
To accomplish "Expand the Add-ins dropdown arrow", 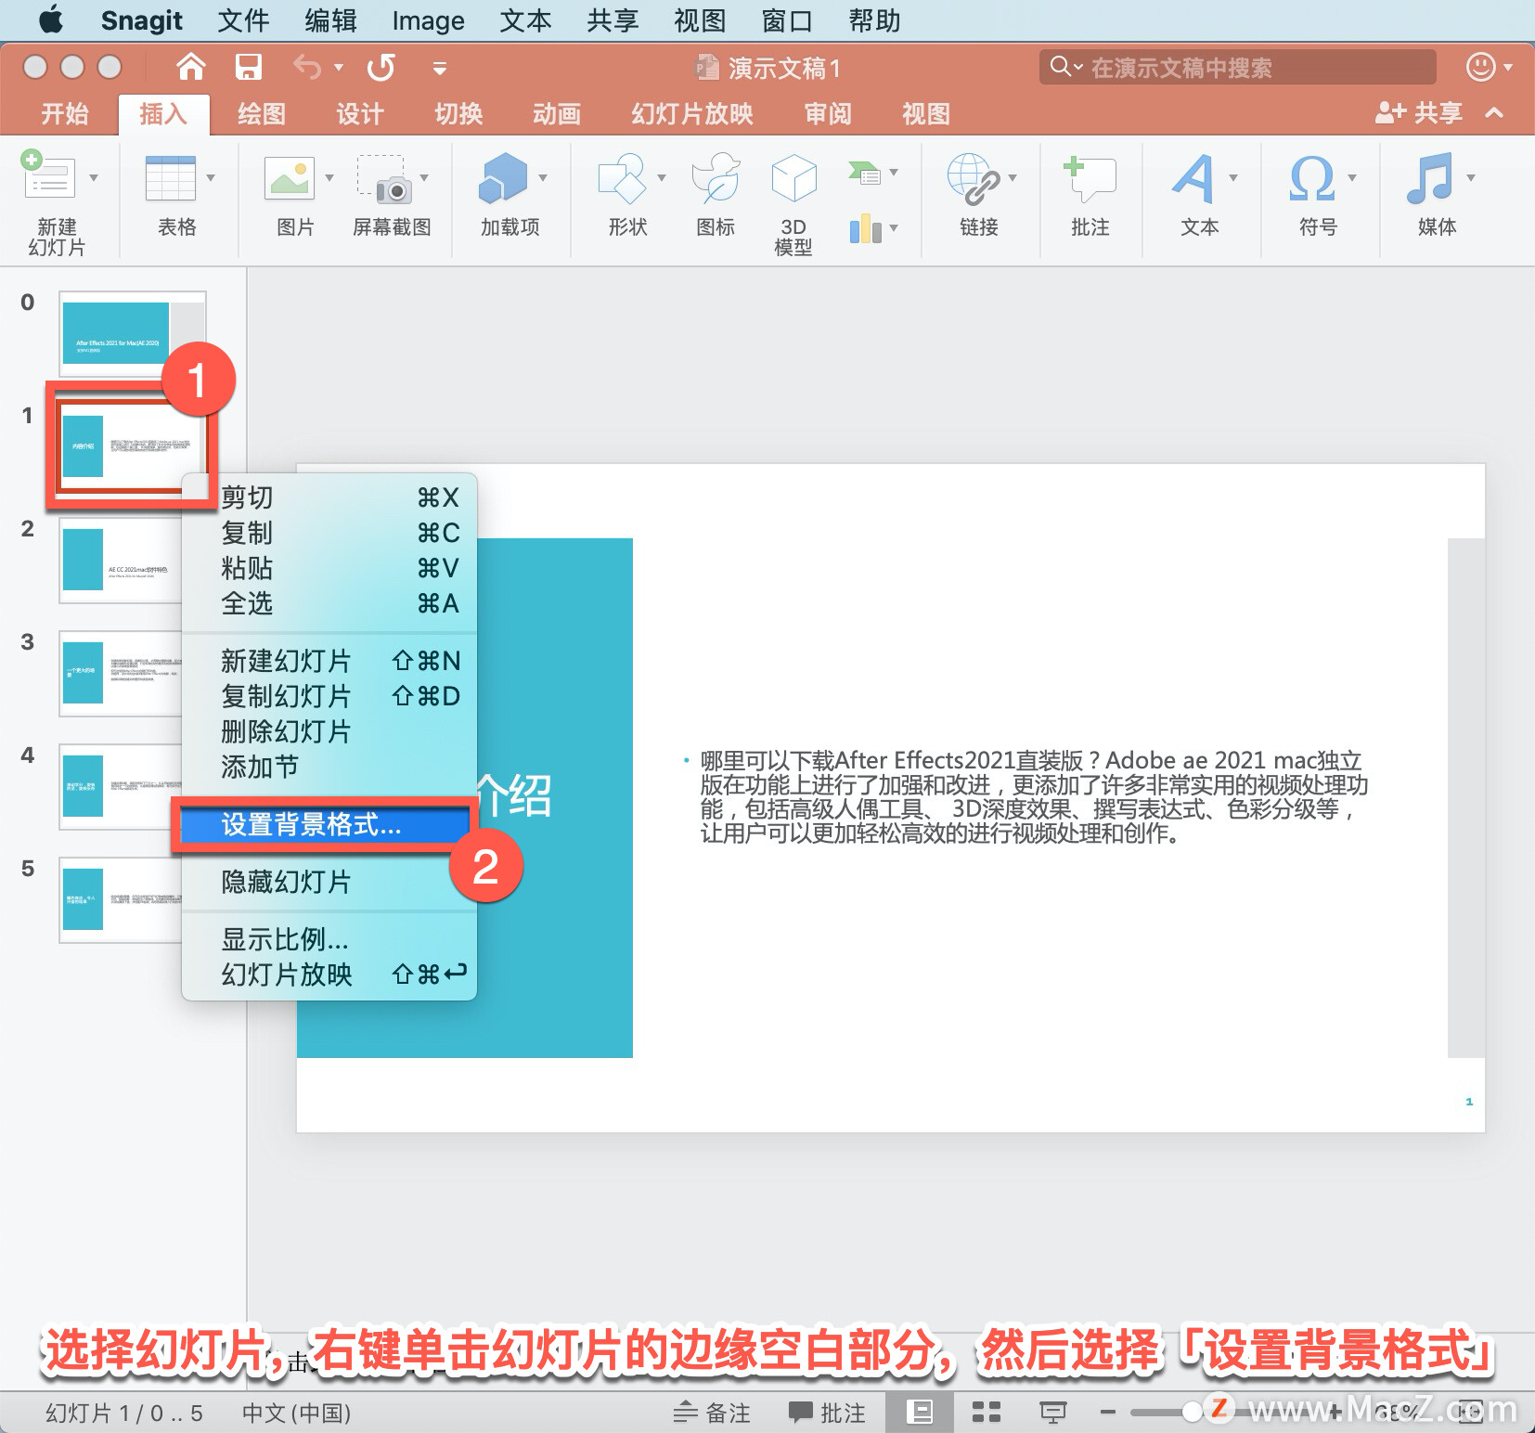I will tap(543, 177).
